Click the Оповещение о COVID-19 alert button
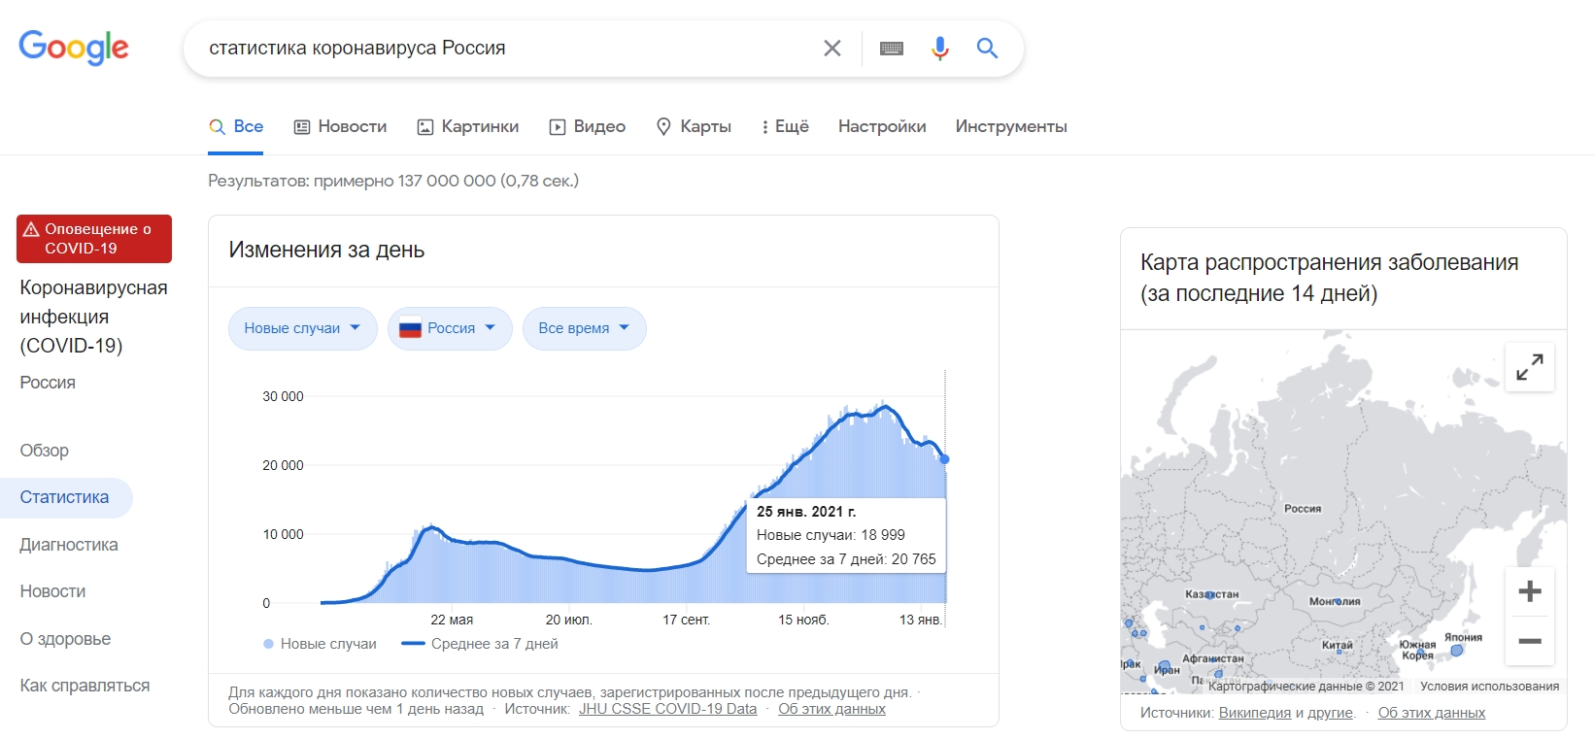 (x=94, y=239)
